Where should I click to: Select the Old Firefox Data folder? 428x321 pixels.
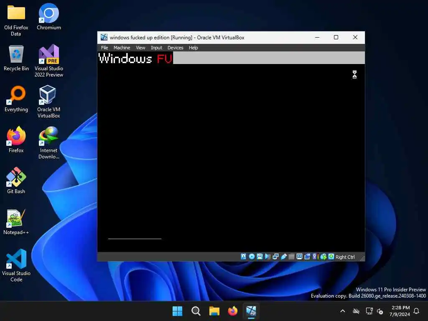pos(16,21)
